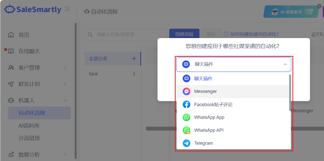Select Telegram option
Screen dimensions: 324x161
[233, 143]
